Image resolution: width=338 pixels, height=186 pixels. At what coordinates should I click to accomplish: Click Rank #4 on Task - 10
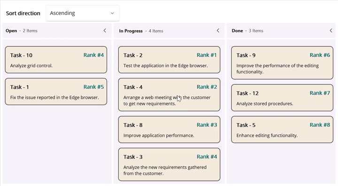(93, 55)
